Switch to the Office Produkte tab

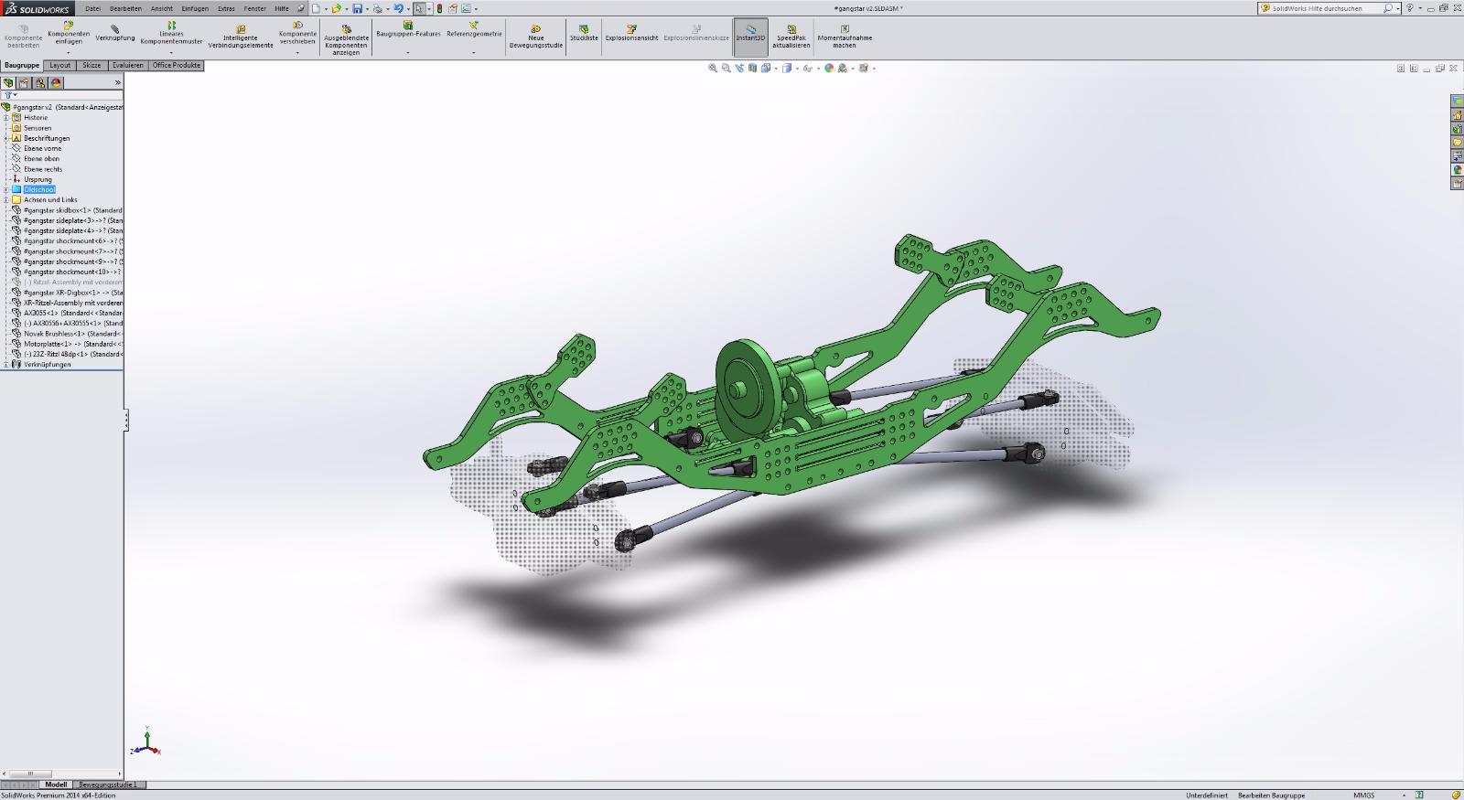point(177,66)
